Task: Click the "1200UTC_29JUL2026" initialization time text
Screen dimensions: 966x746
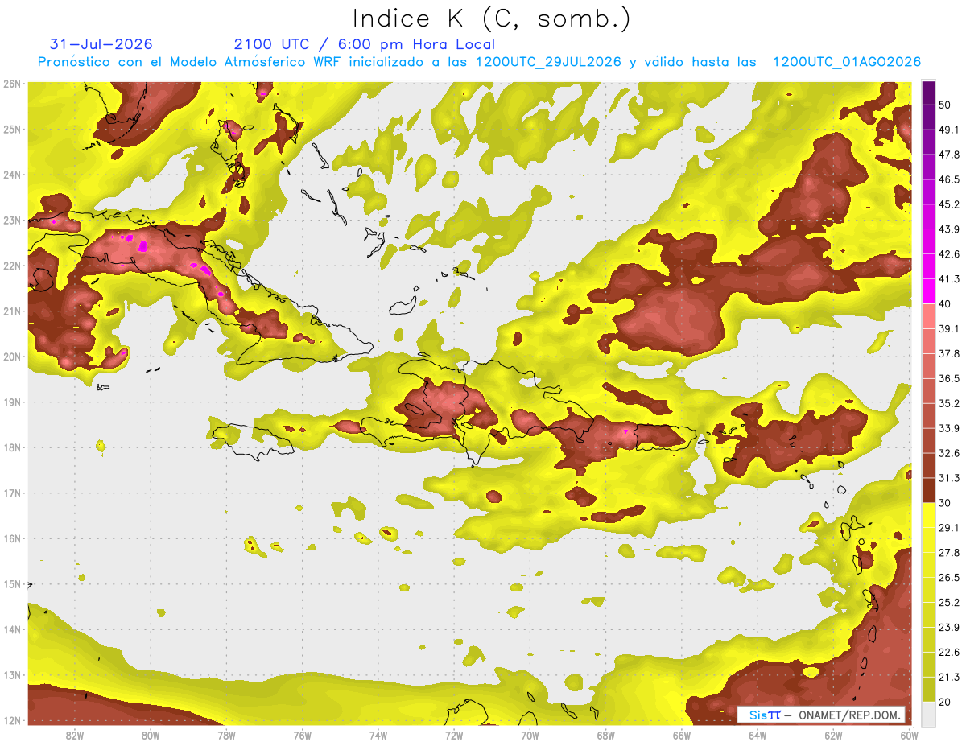Action: [x=548, y=62]
